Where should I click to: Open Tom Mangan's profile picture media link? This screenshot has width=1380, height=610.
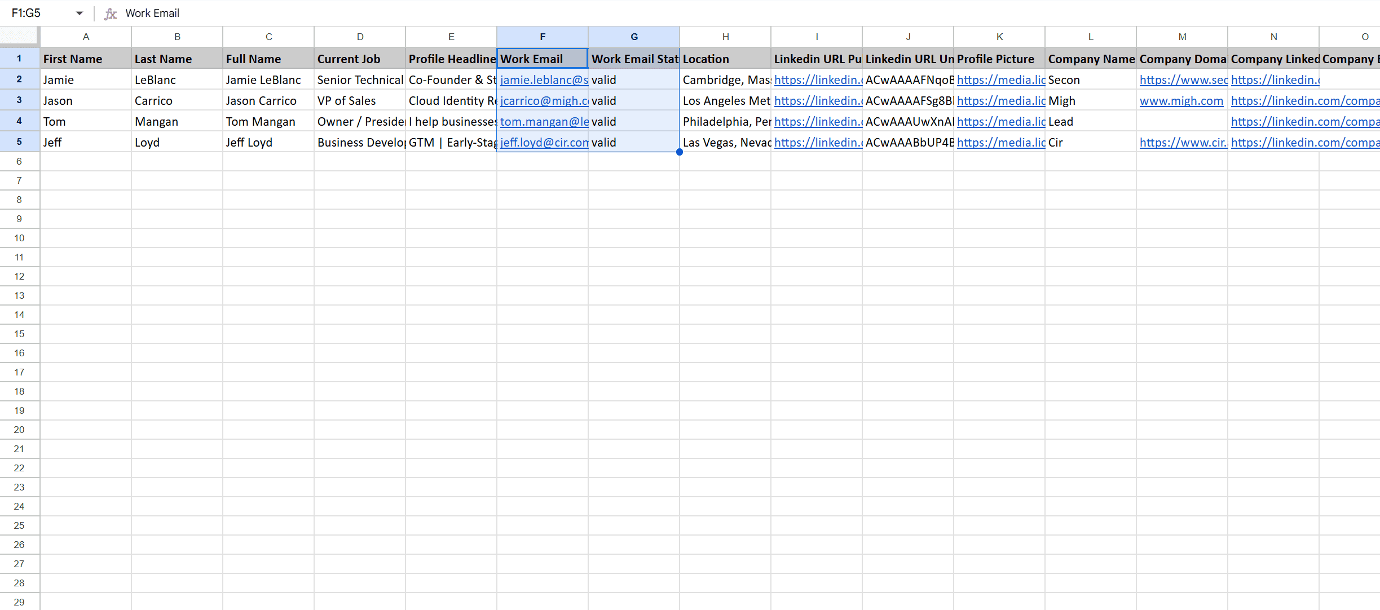(x=1000, y=121)
